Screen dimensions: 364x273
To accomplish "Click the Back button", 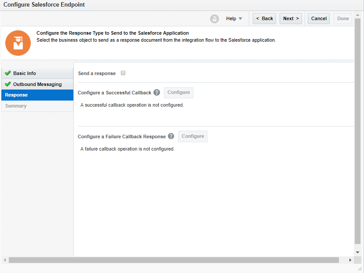I will tap(264, 18).
